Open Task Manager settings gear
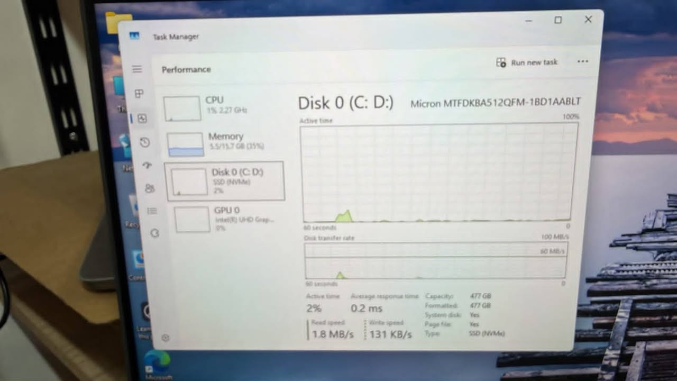Image resolution: width=677 pixels, height=381 pixels. (166, 338)
